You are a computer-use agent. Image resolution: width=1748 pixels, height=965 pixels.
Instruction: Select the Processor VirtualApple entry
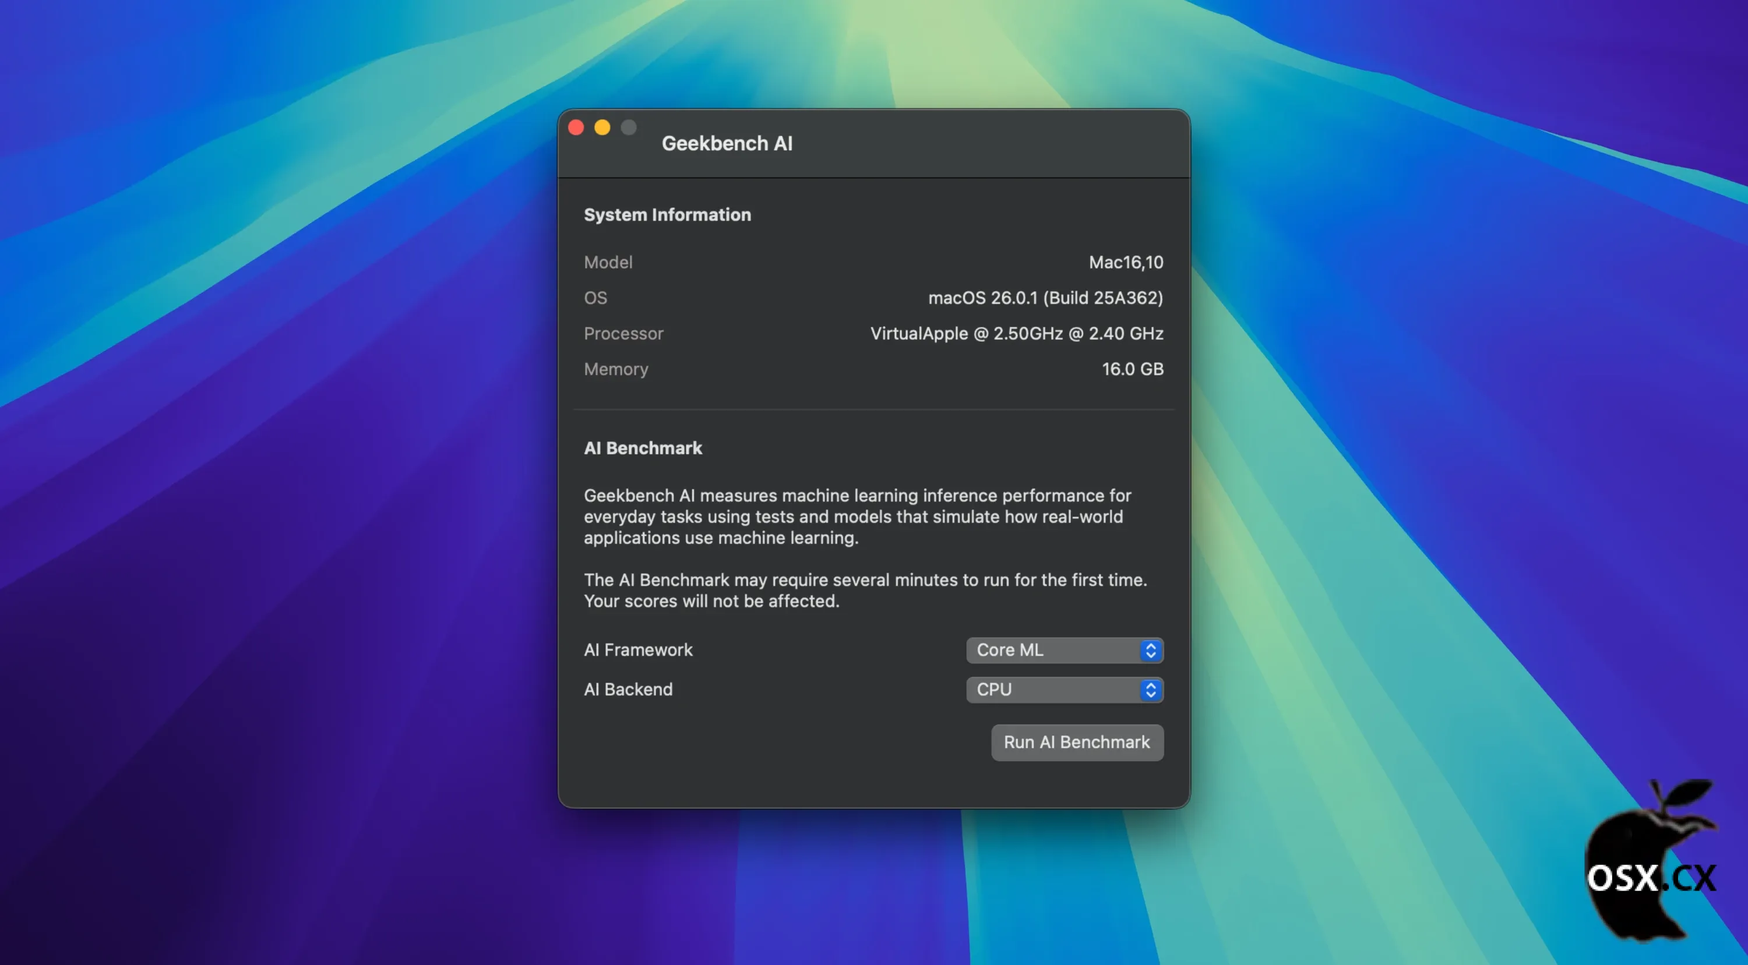point(1016,333)
